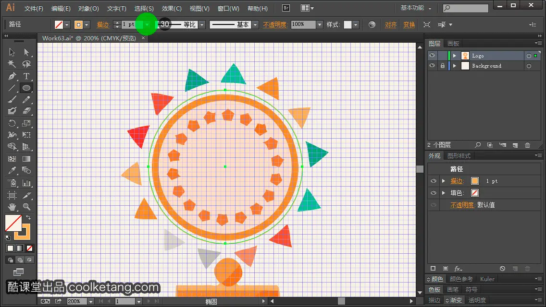Open the 文件(F) menu
This screenshot has height=307, width=546.
pos(34,8)
